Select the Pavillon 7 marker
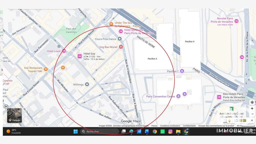This screenshot has height=144, width=256. pos(182,71)
